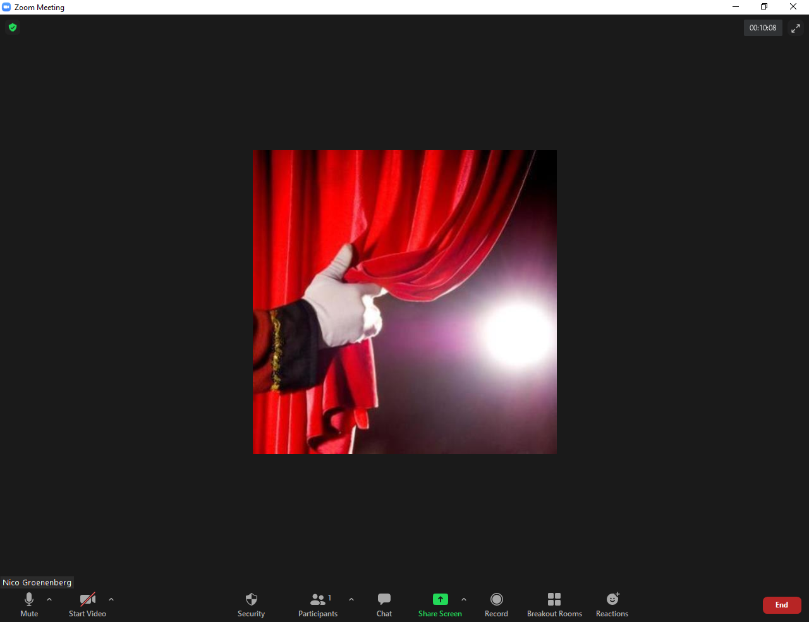Restore down the Zoom Meeting window
The image size is (809, 622).
coord(764,7)
